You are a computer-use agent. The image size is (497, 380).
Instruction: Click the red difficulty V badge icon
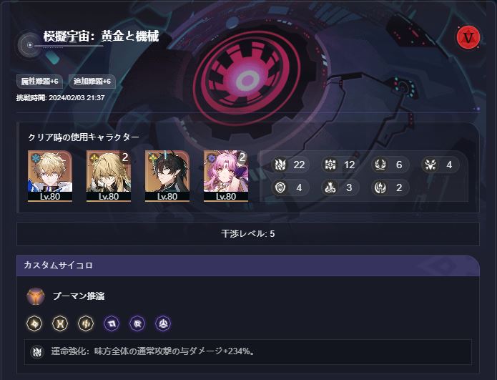[x=468, y=37]
